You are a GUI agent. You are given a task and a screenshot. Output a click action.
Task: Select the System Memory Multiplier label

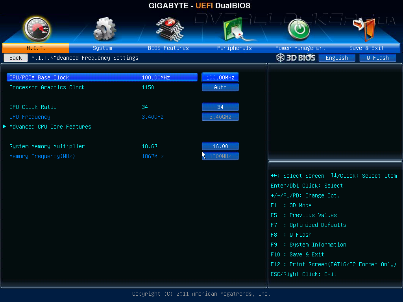(x=47, y=146)
